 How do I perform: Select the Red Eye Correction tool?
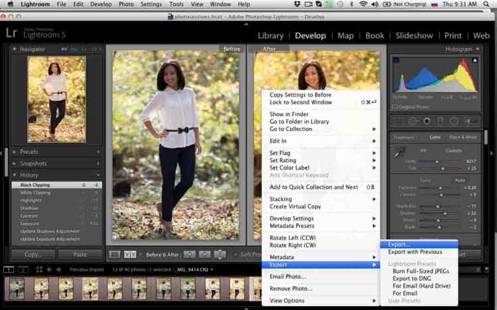click(427, 121)
